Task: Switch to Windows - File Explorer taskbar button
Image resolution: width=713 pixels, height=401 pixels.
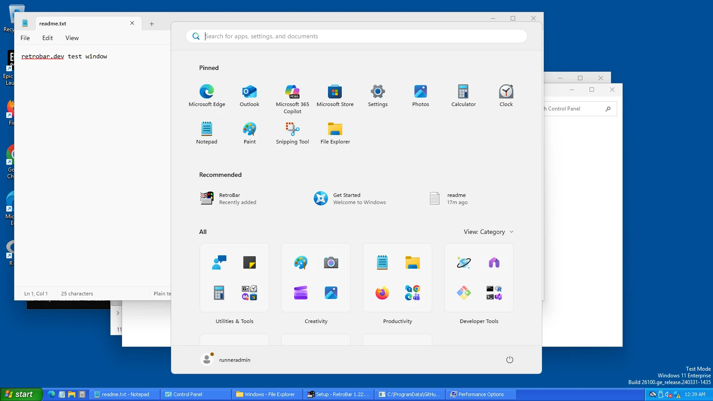Action: (x=267, y=394)
